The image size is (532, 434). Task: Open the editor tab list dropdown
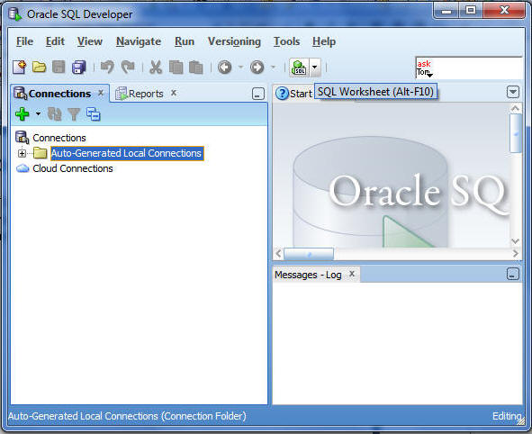pyautogui.click(x=513, y=92)
